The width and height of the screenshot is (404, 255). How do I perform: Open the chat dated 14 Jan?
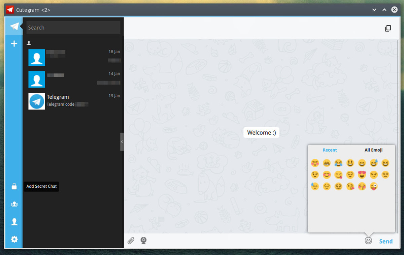point(73,79)
